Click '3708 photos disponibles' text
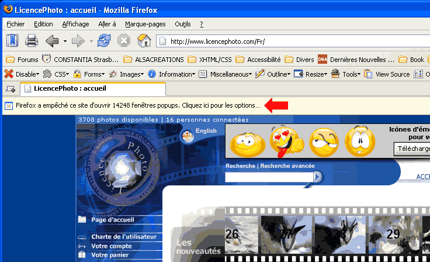This screenshot has width=430, height=262. [x=118, y=120]
